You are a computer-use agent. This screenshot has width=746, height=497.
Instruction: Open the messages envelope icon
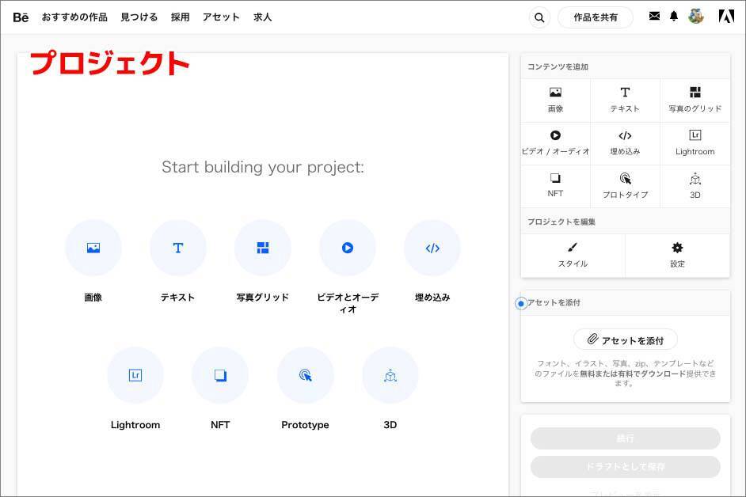[654, 16]
